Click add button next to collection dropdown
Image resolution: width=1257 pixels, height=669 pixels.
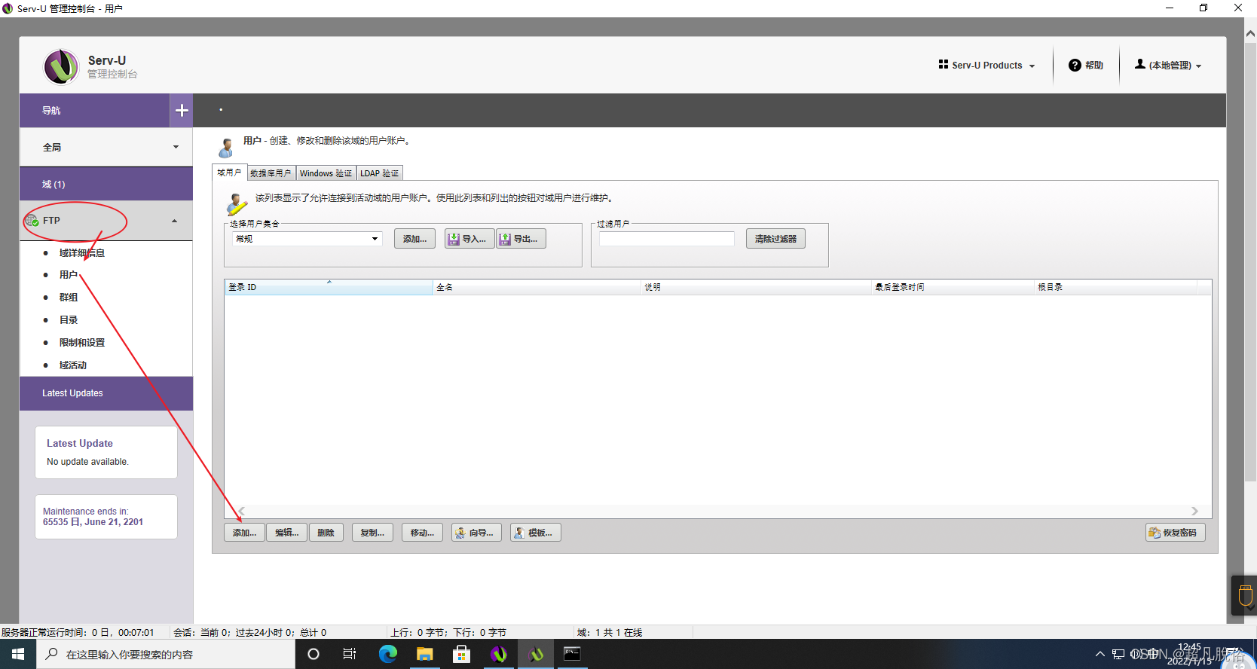click(414, 239)
